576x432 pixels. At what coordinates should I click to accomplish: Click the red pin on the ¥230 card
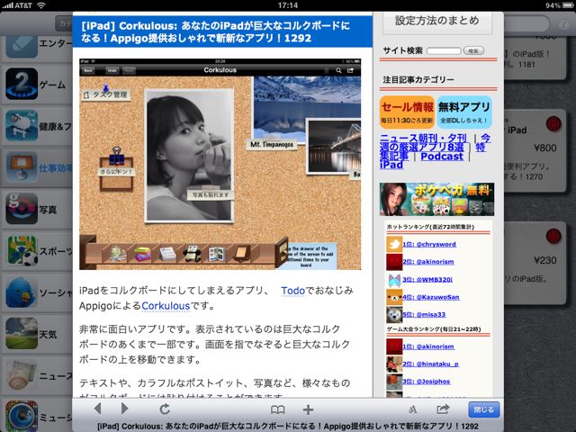553,236
